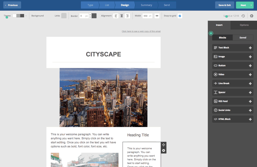Open the Links color swatch

coord(64,16)
